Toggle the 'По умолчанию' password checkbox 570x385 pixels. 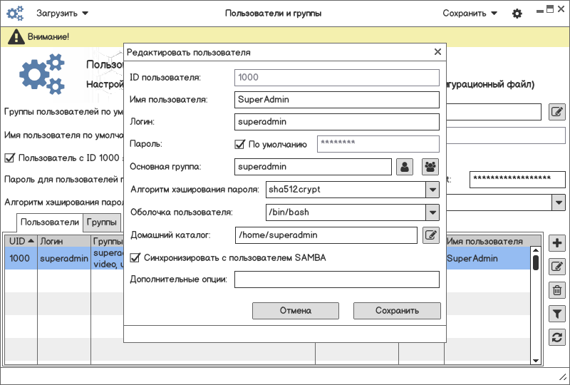coord(239,145)
